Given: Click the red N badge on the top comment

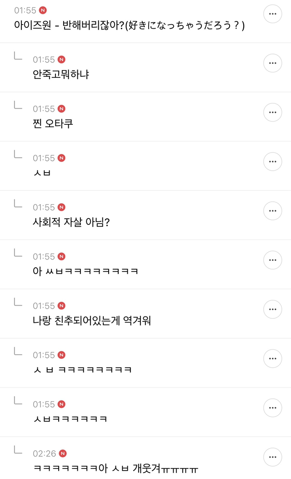Looking at the screenshot, I should (x=43, y=10).
